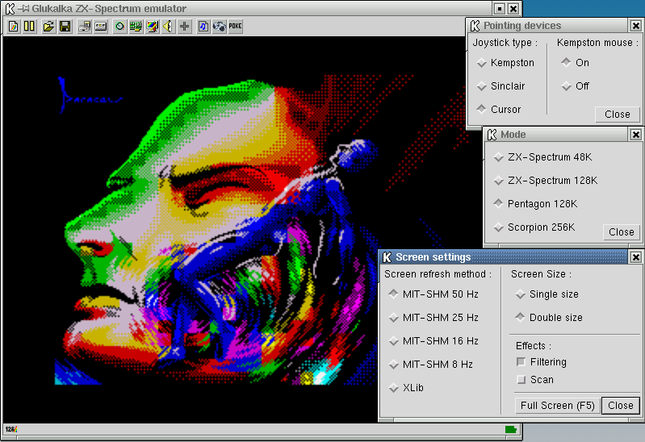Screen dimensions: 645x442
Task: Click the green circuit board mode icon
Action: click(136, 27)
